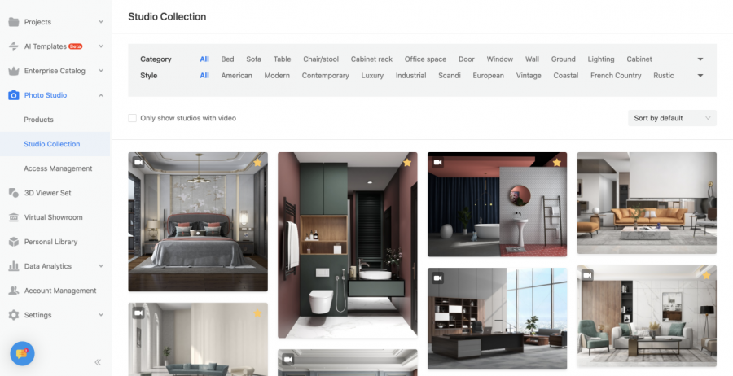
Task: Filter category by Cabinet rack
Action: [x=371, y=59]
